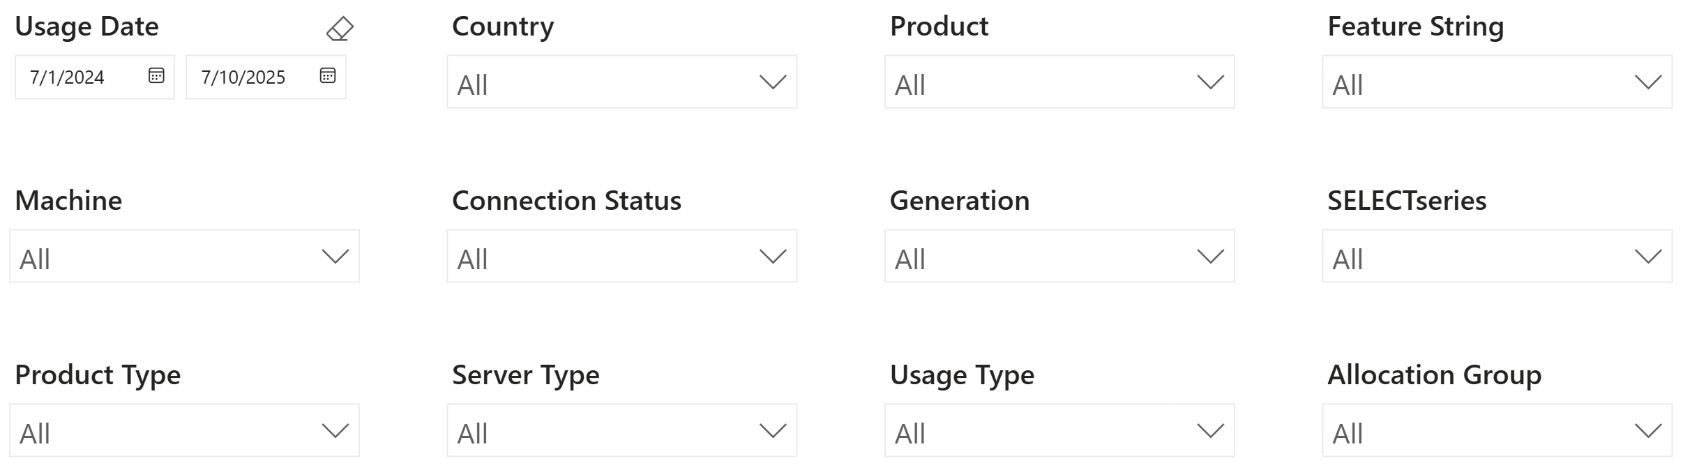Open the Usage Type dropdown
This screenshot has height=470, width=1683.
(1059, 431)
